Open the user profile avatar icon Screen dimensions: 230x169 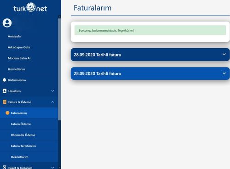[7, 23]
